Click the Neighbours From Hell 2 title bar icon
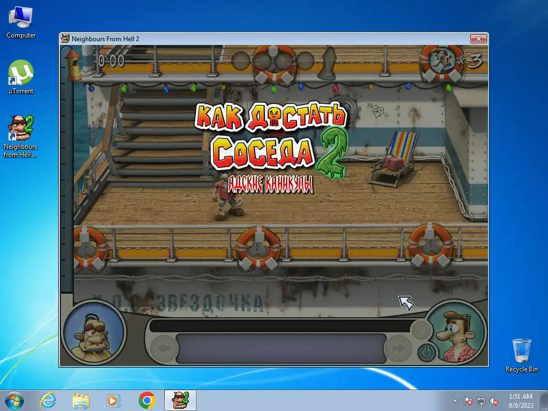 coord(65,39)
